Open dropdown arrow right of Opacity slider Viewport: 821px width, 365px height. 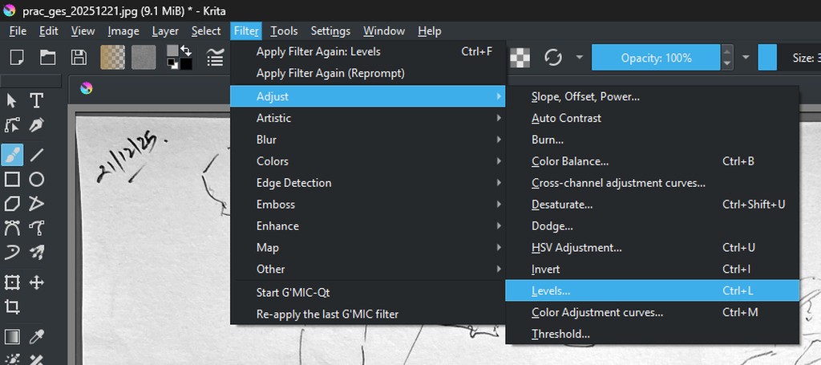point(746,58)
